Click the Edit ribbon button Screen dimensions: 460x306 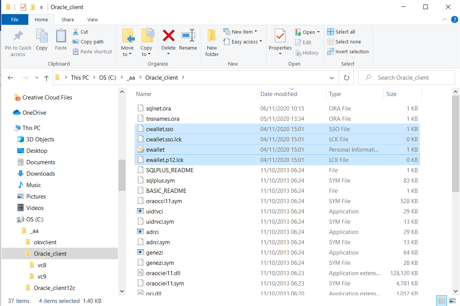pyautogui.click(x=303, y=43)
